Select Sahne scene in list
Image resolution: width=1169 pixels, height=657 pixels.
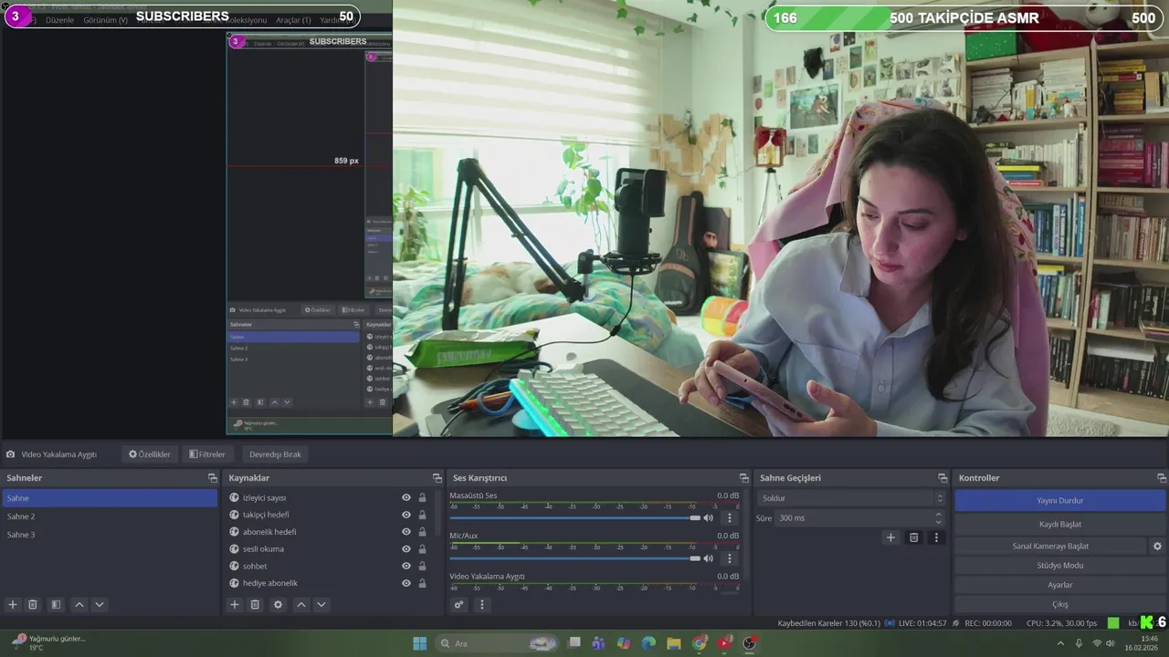[x=110, y=498]
